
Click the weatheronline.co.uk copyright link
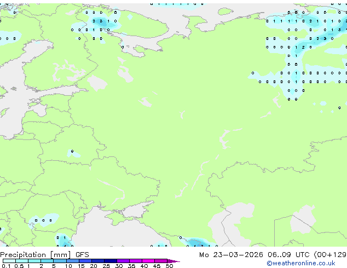point(300,263)
